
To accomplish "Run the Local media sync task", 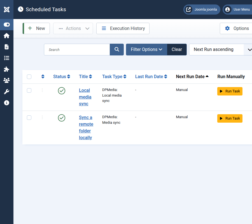I will click(x=230, y=91).
